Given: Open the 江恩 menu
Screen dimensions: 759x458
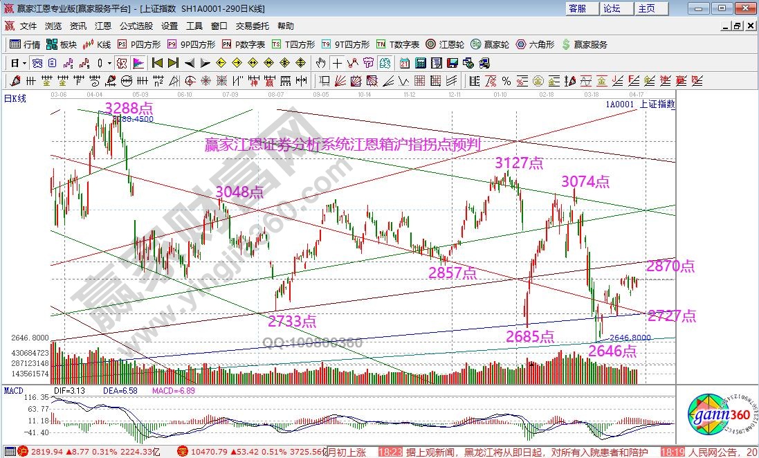Looking at the screenshot, I should 102,26.
